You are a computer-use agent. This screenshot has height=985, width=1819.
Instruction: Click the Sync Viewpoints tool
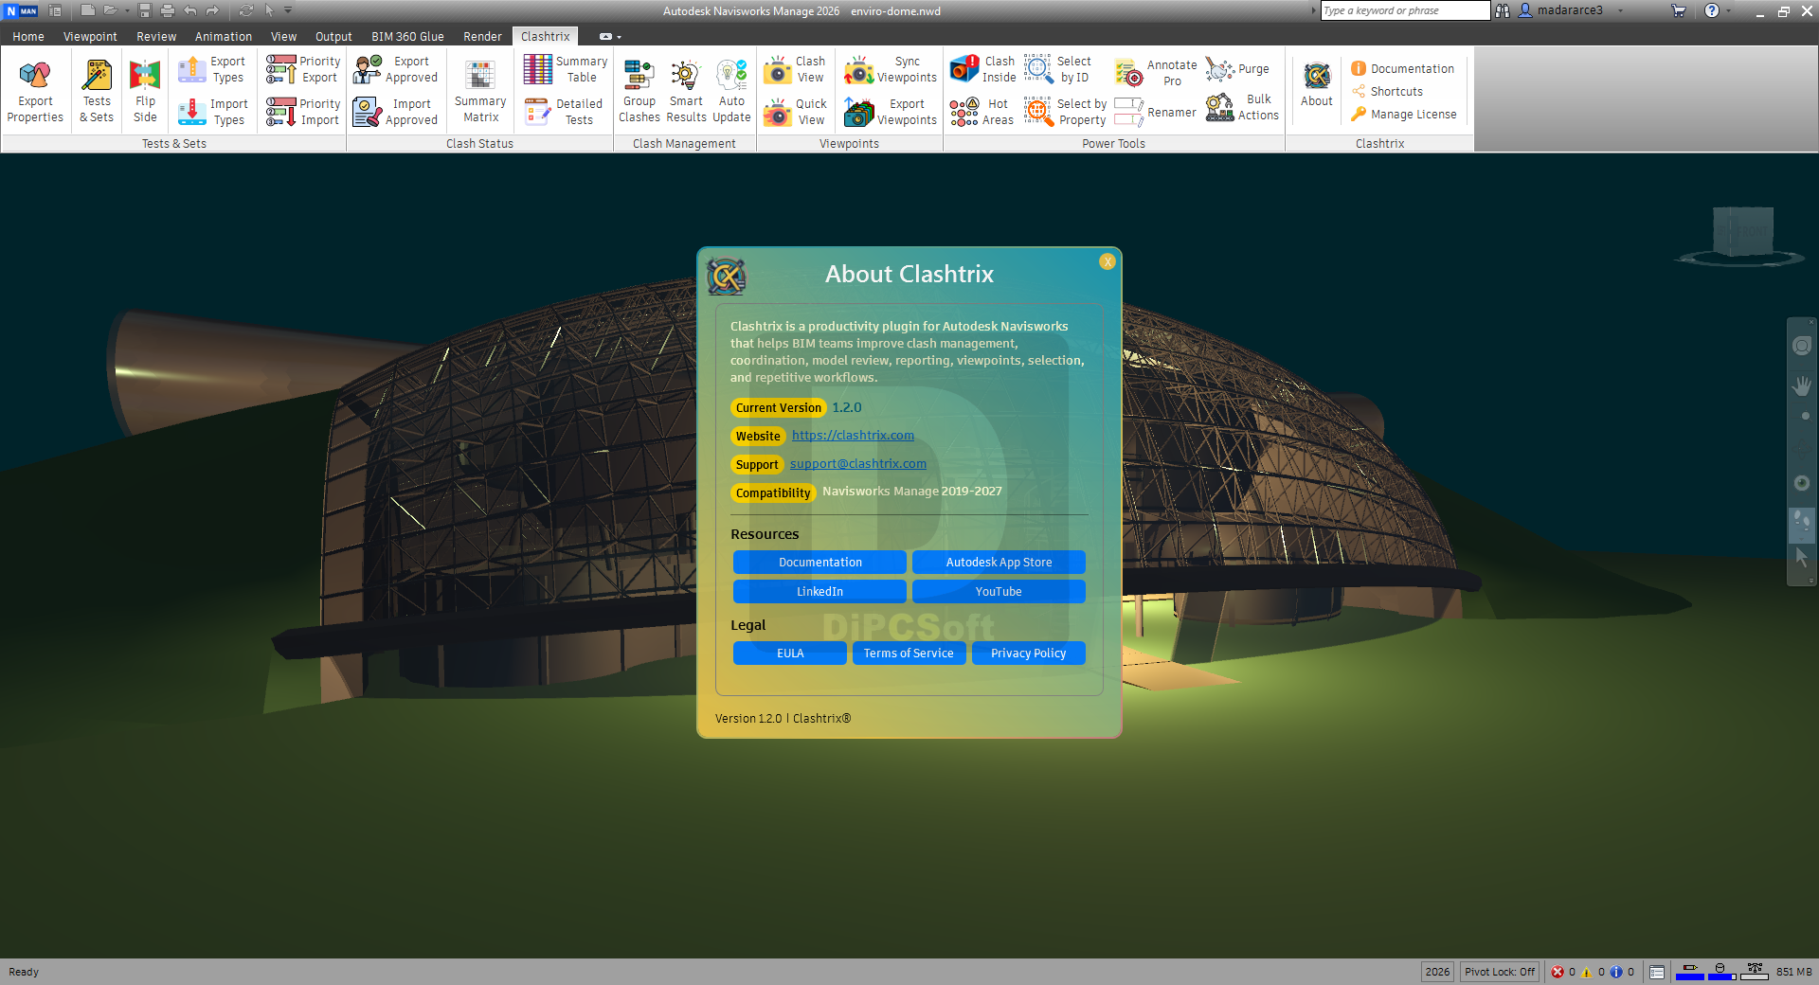[891, 70]
